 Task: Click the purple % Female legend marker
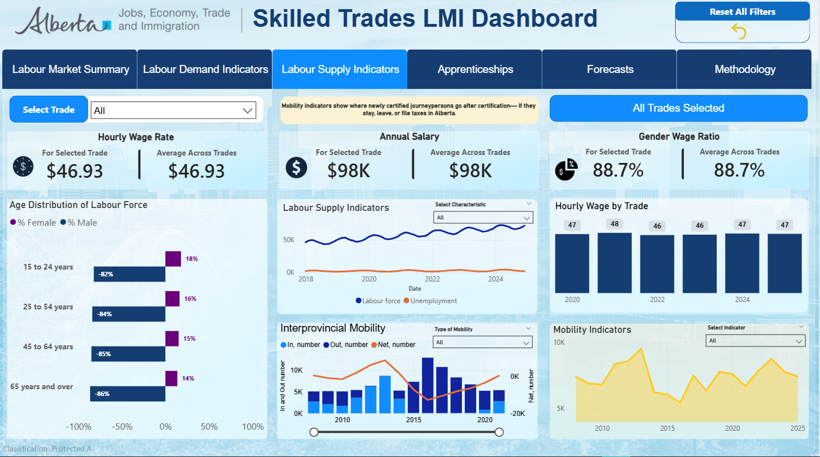tap(13, 223)
